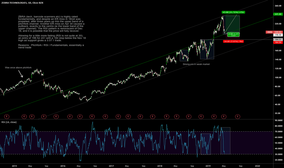
Task: Click the 2020 time axis label
Action: pyautogui.click(x=257, y=166)
